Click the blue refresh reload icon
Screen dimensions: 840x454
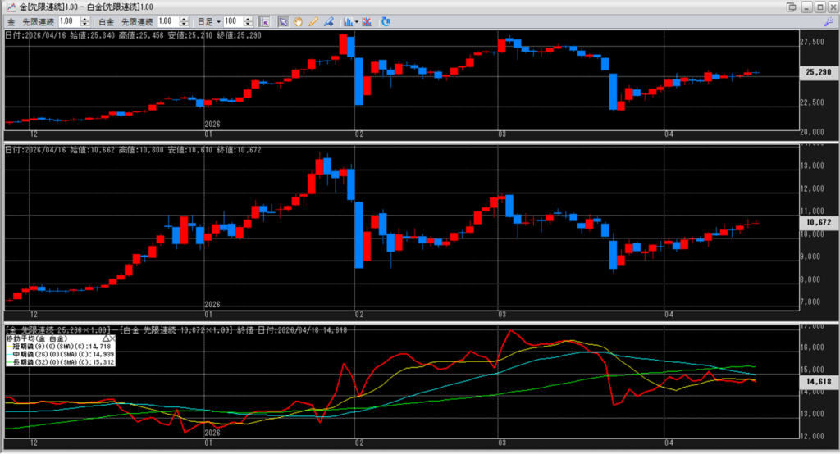[x=386, y=21]
